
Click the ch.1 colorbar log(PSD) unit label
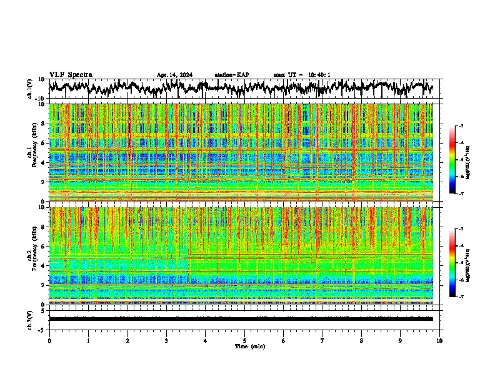[x=468, y=162]
